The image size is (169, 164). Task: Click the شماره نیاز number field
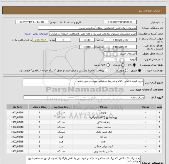pos(120,22)
